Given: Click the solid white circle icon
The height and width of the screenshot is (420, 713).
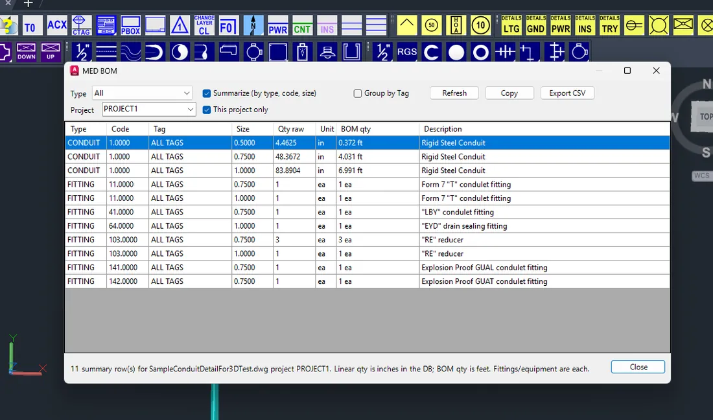Looking at the screenshot, I should (456, 52).
